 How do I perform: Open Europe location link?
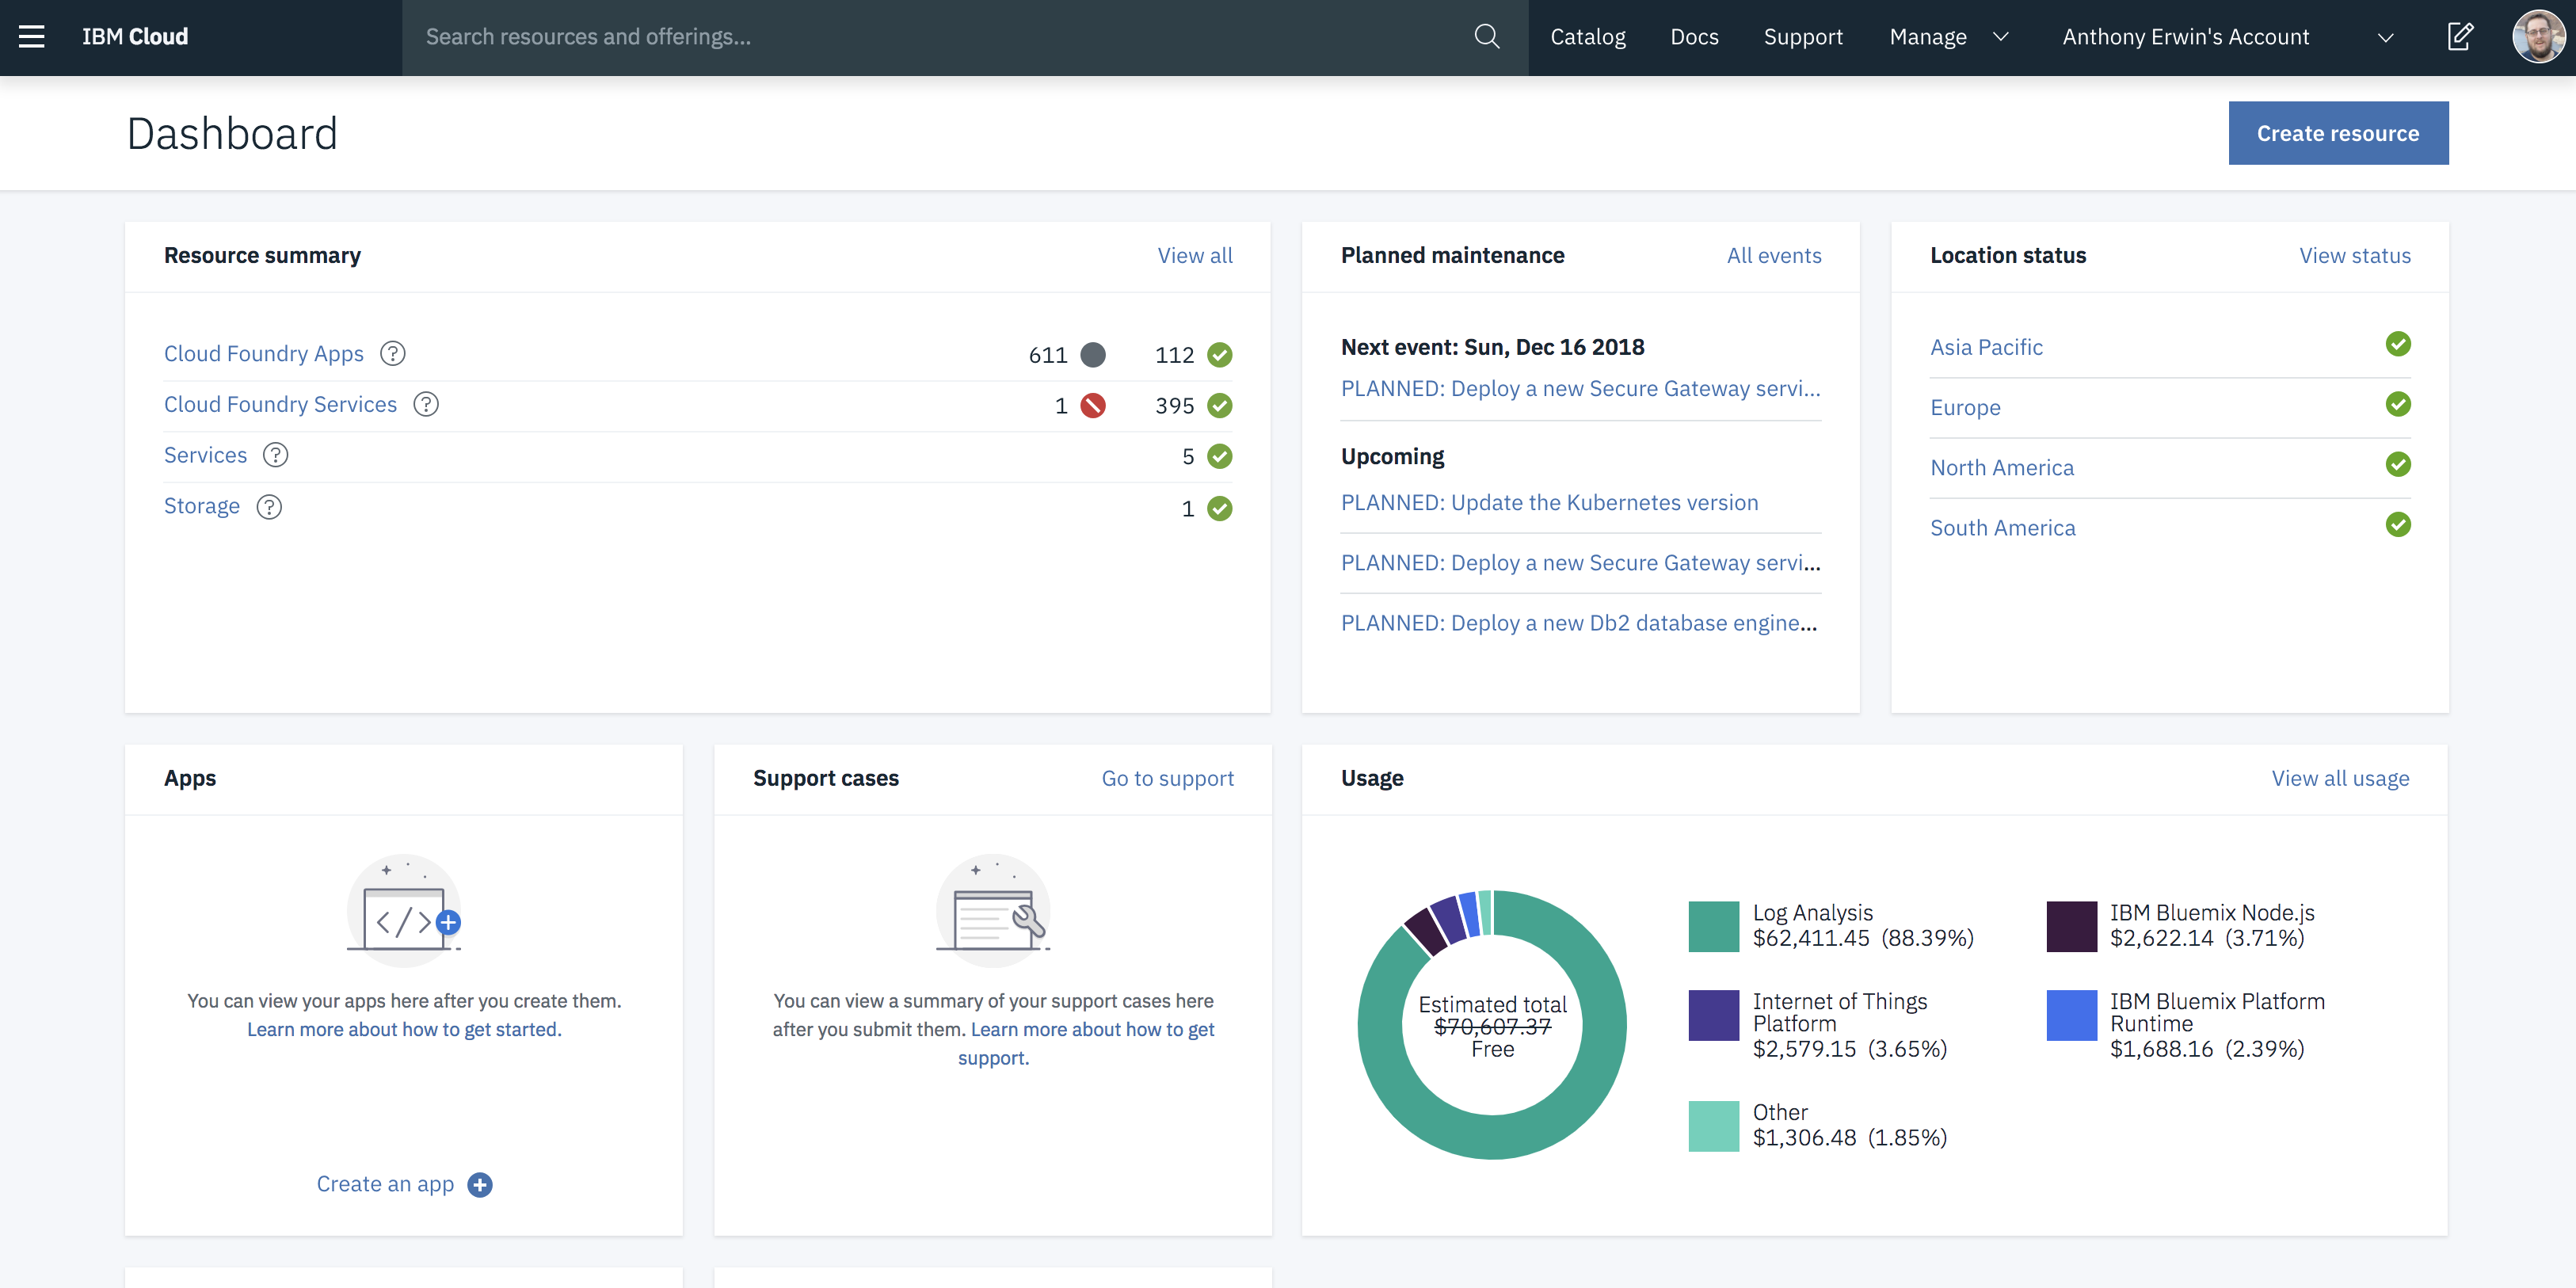[x=1965, y=408]
